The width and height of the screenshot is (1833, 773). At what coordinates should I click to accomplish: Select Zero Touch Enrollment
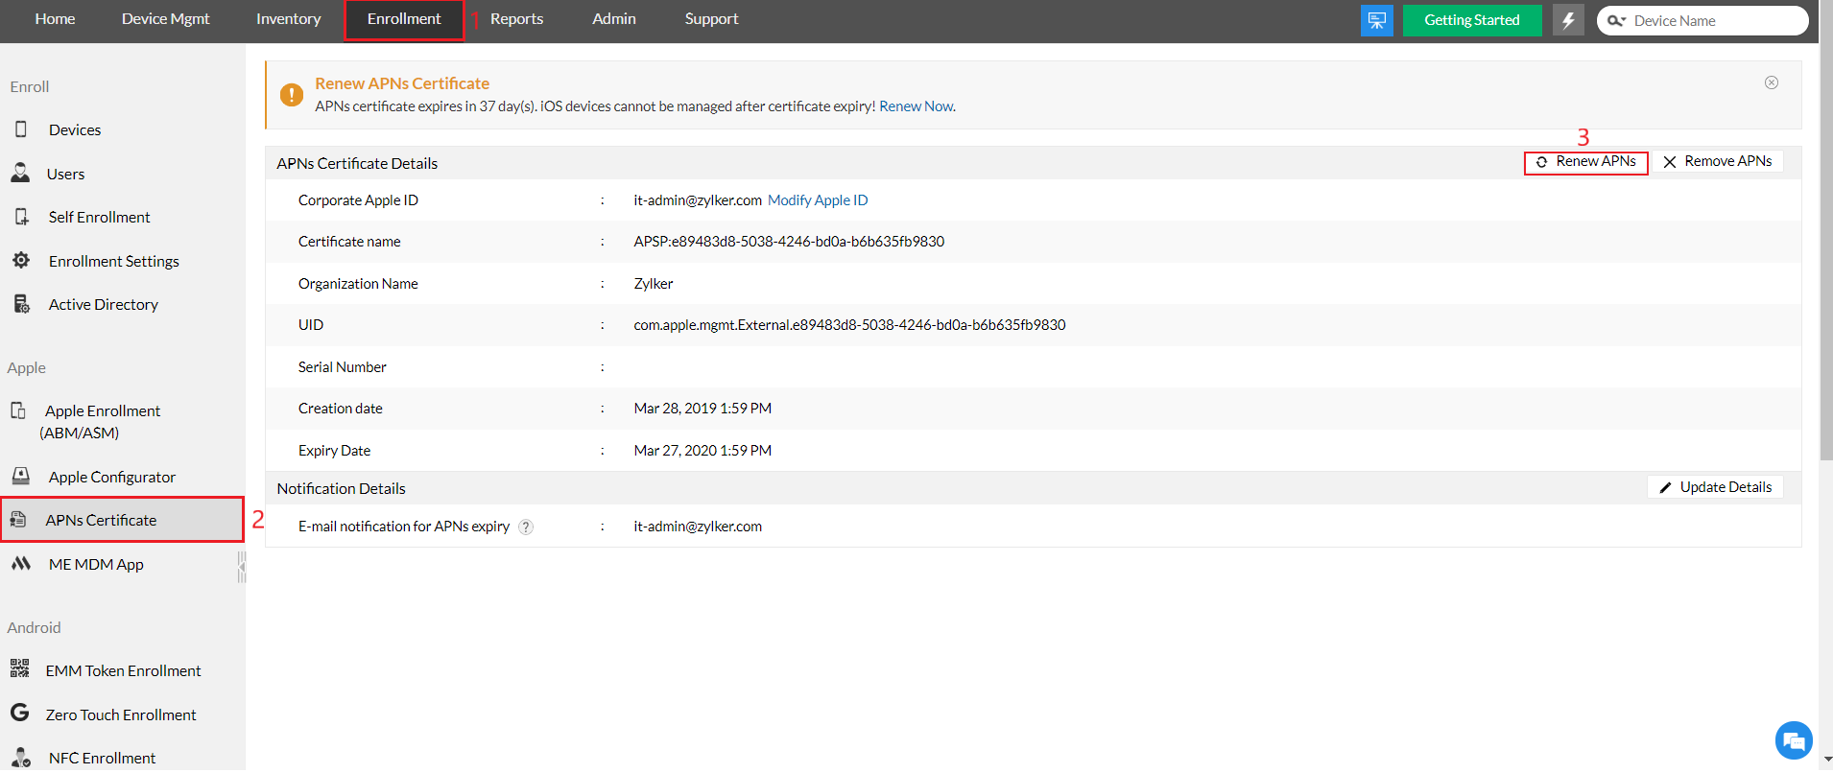tap(123, 714)
